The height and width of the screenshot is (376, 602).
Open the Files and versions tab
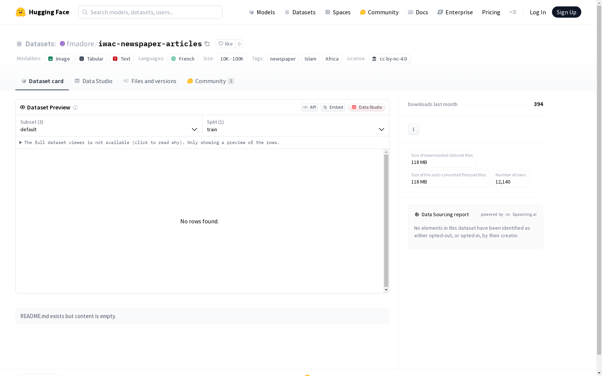coord(150,81)
